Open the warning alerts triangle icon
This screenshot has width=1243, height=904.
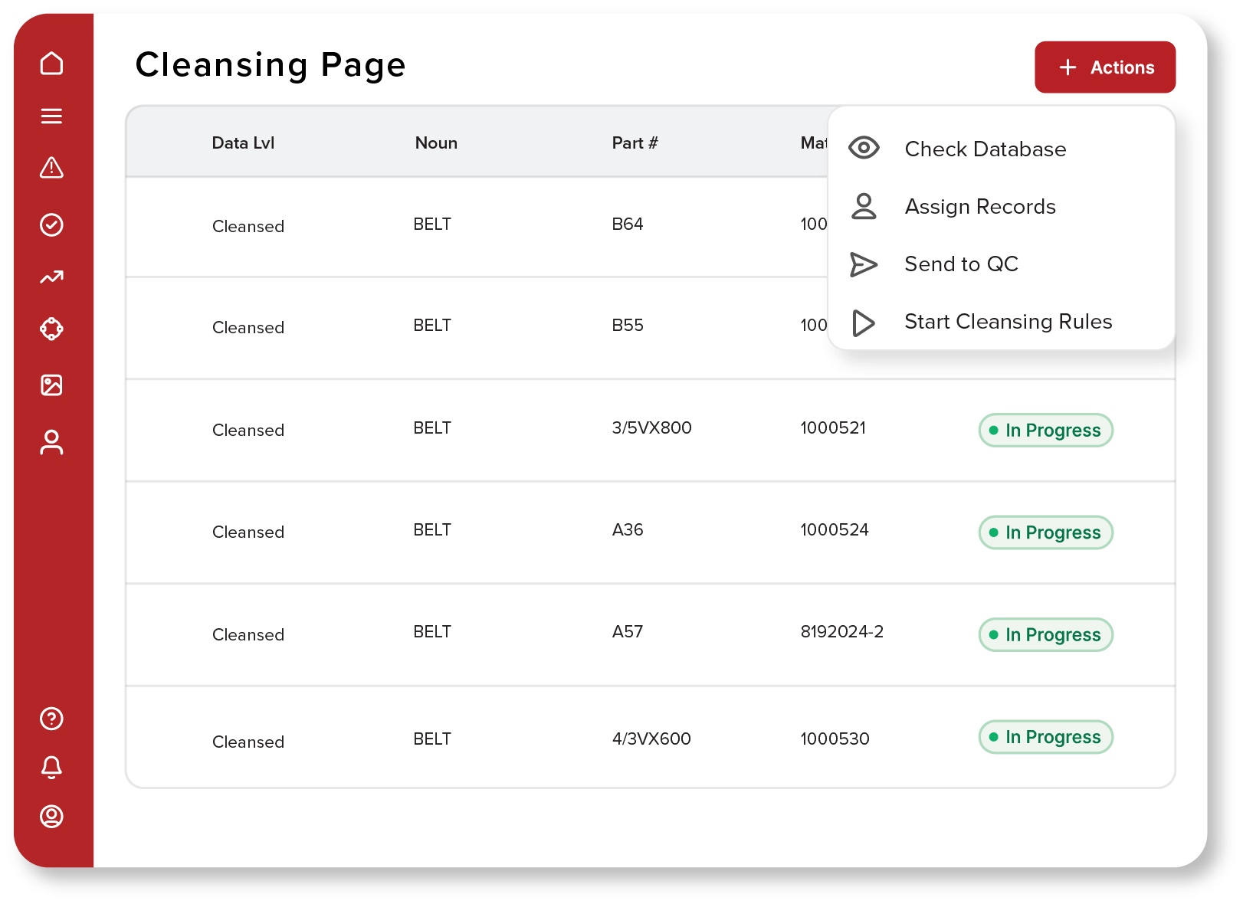pos(51,167)
